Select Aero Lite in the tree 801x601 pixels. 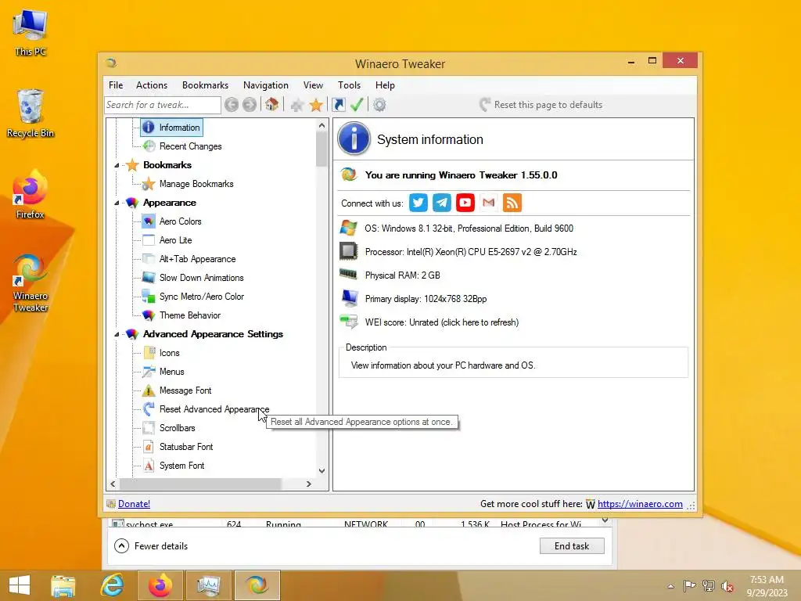coord(176,240)
